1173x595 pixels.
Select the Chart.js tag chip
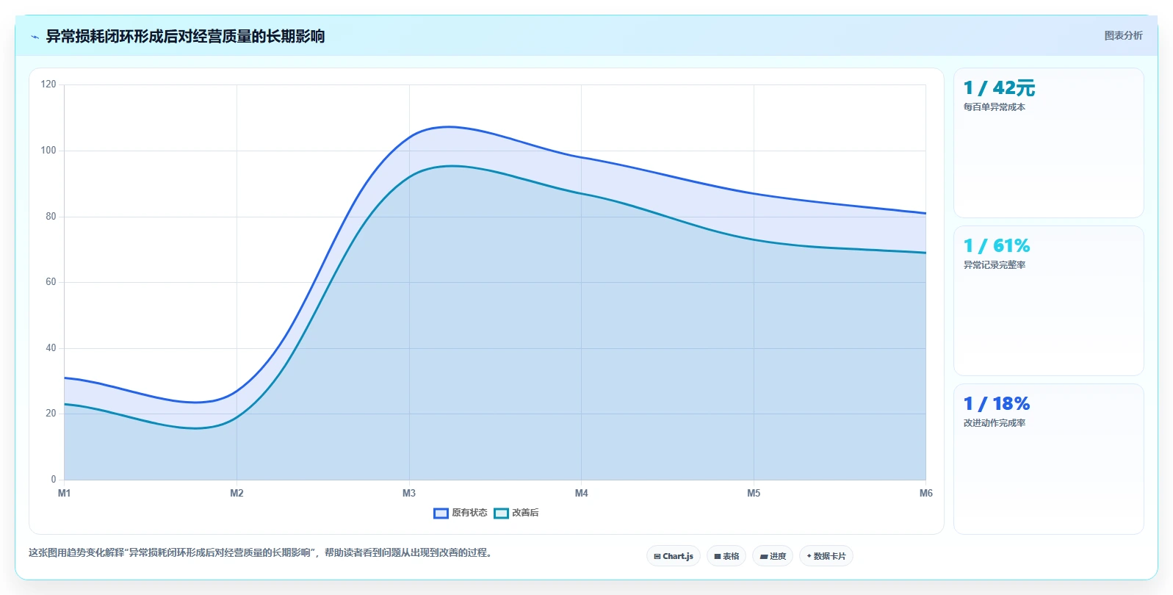[674, 556]
